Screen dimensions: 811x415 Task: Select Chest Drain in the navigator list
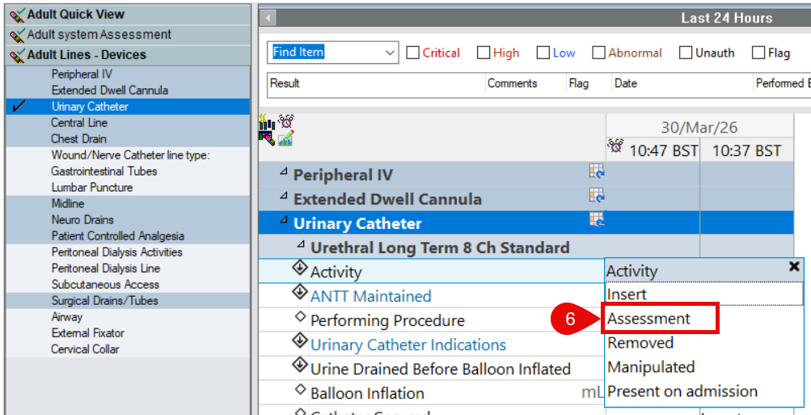(79, 139)
